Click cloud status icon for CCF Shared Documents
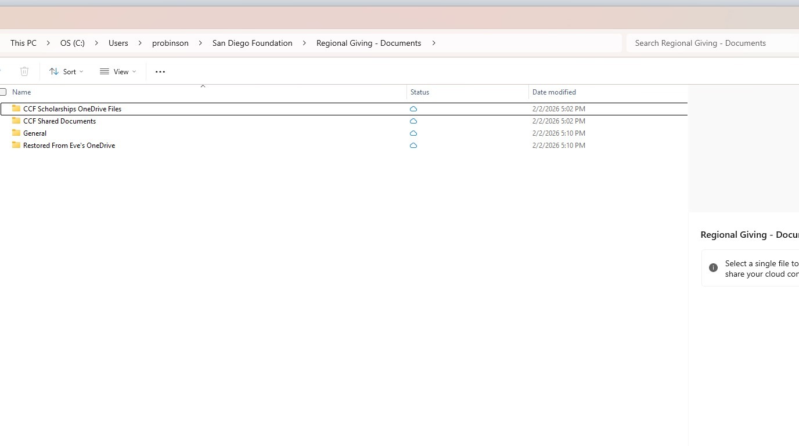 (413, 121)
